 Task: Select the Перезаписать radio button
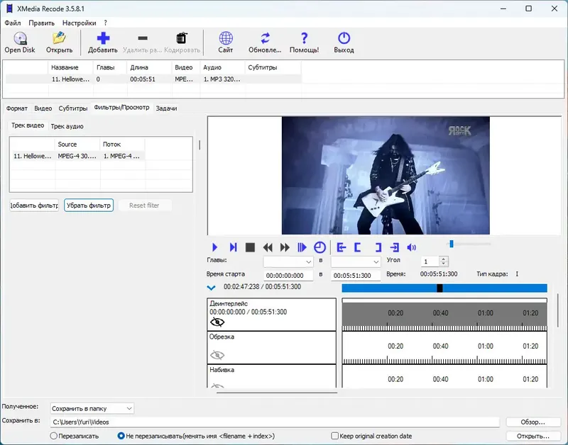tap(54, 436)
